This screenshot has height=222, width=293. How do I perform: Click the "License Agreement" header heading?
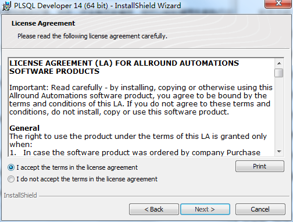(43, 23)
